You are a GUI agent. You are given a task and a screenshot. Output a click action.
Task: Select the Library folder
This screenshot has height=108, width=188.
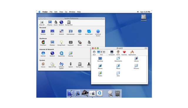click(x=136, y=59)
